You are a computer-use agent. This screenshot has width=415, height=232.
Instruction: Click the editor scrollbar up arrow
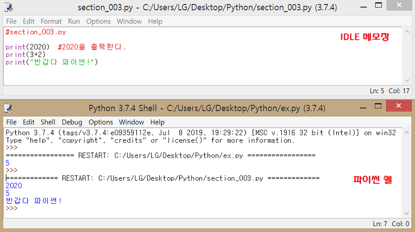click(407, 31)
